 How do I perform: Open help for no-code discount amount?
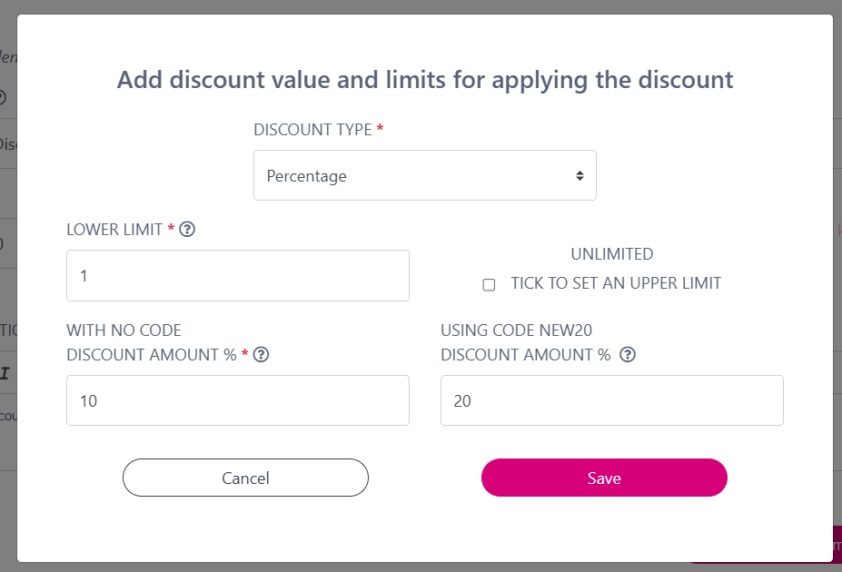click(261, 355)
